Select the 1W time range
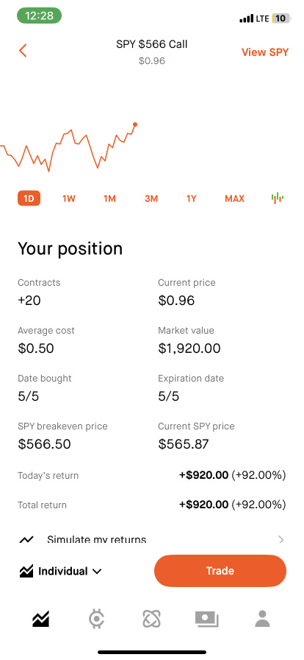The image size is (304, 660). coord(69,198)
